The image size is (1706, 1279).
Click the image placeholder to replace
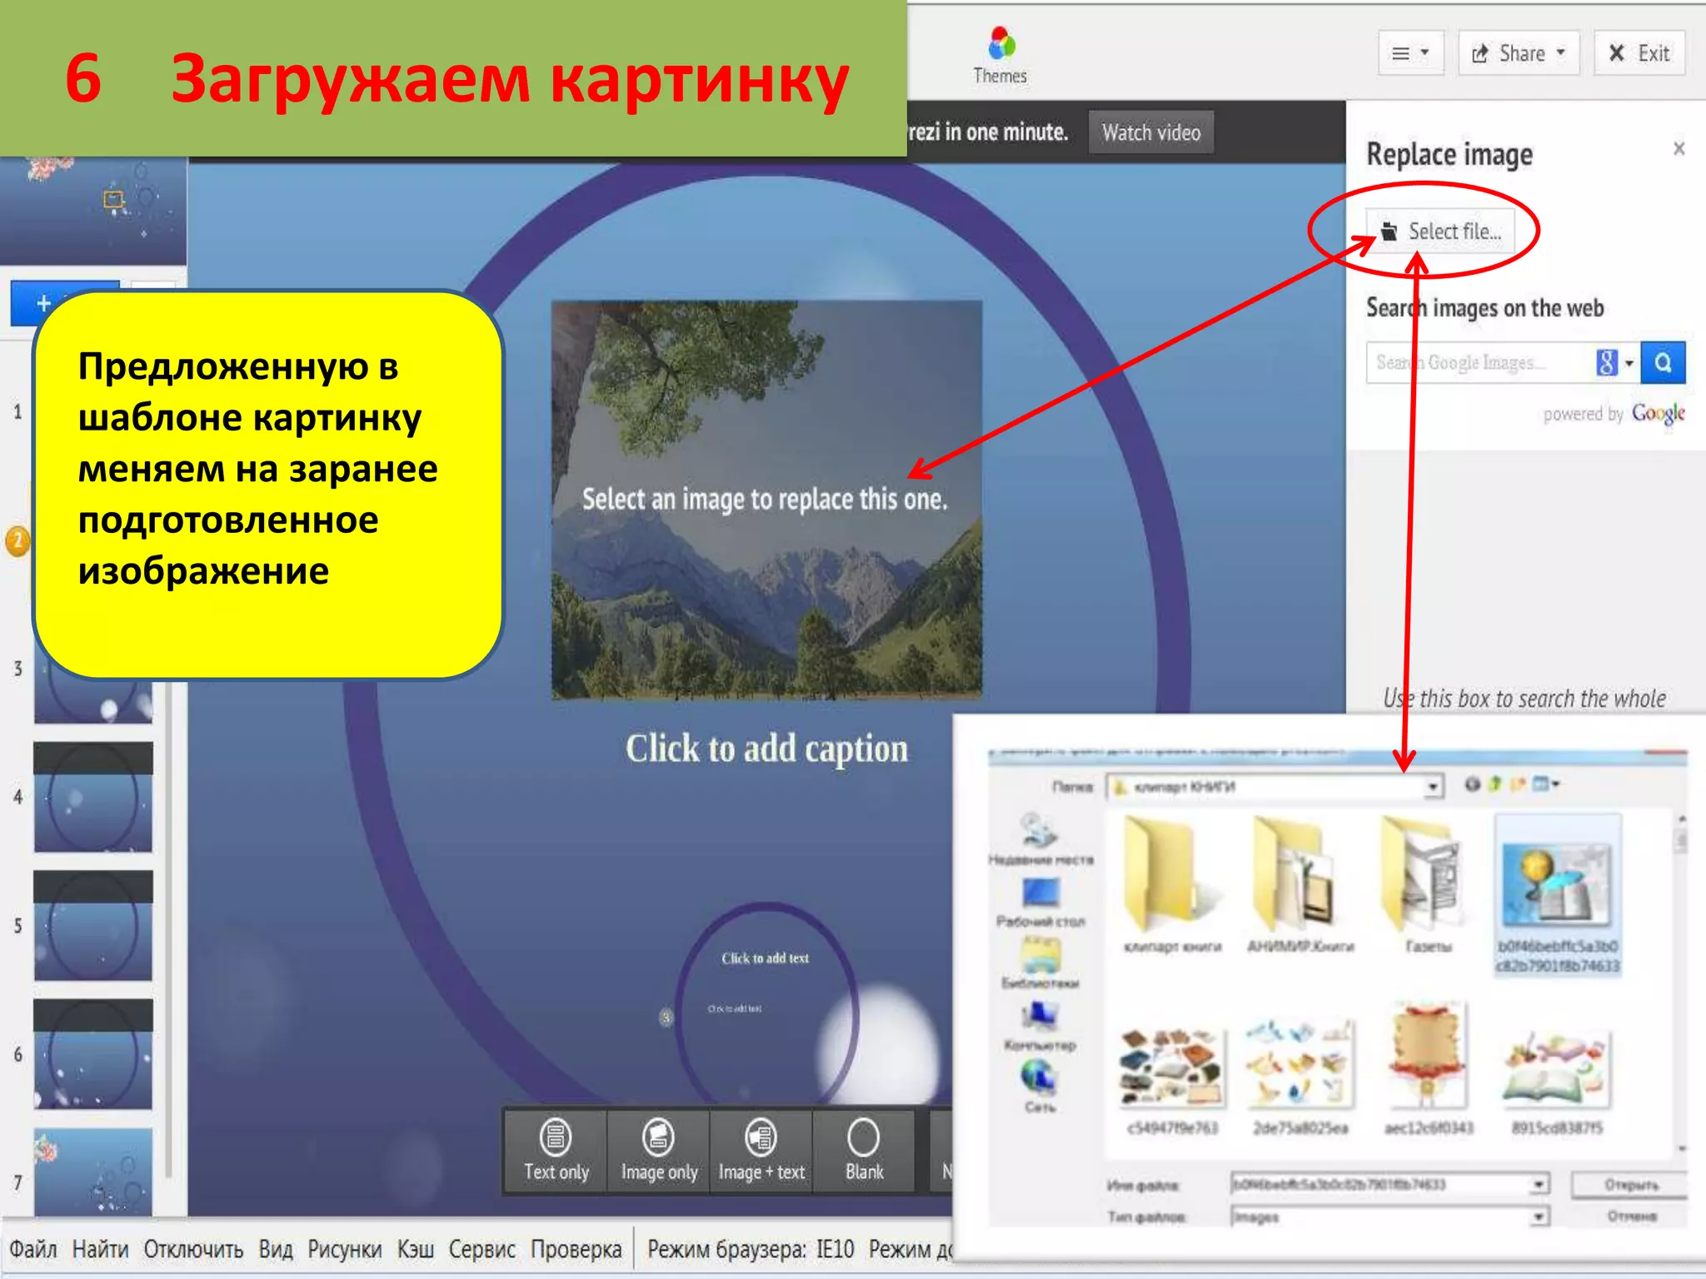(x=766, y=500)
